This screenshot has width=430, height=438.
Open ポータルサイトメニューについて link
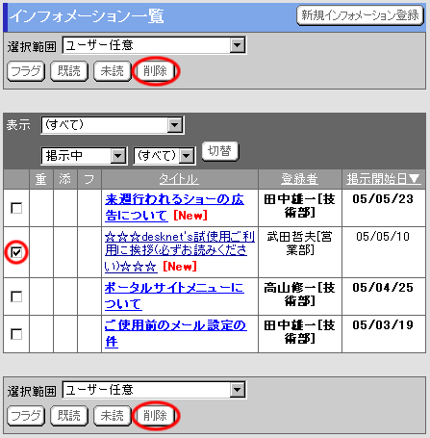pos(174,296)
